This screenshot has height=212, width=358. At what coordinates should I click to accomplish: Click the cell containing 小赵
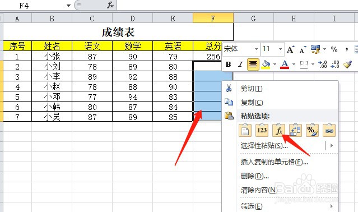tap(52, 86)
